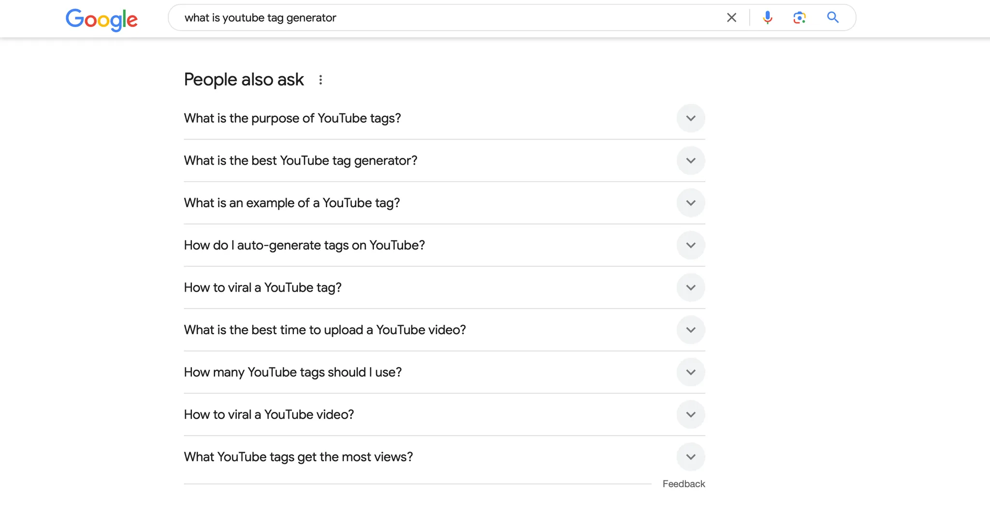Click the Google logo
Image resolution: width=990 pixels, height=507 pixels.
click(x=102, y=19)
